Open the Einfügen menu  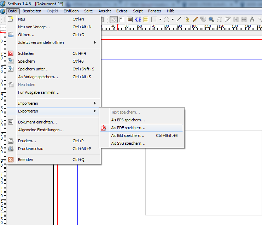coord(71,11)
